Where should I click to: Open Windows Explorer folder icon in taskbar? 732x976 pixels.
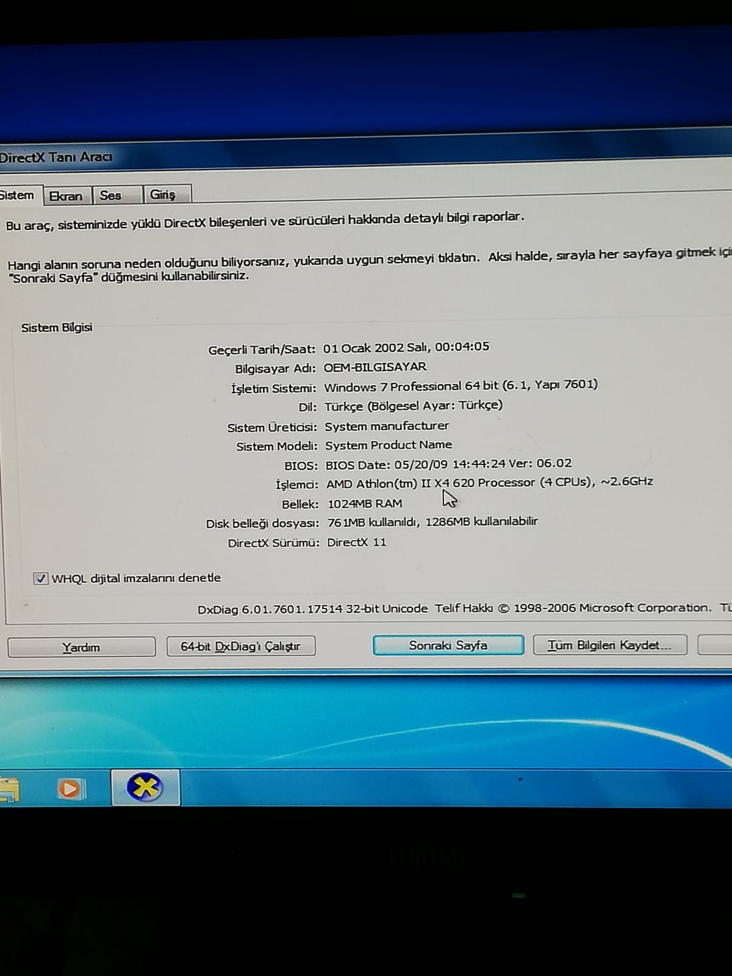click(x=9, y=790)
